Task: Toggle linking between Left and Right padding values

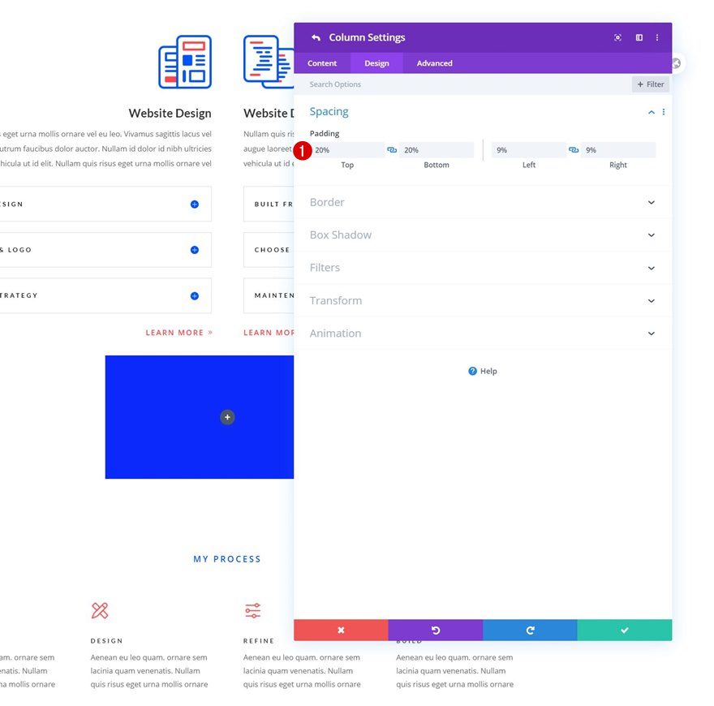Action: [575, 150]
